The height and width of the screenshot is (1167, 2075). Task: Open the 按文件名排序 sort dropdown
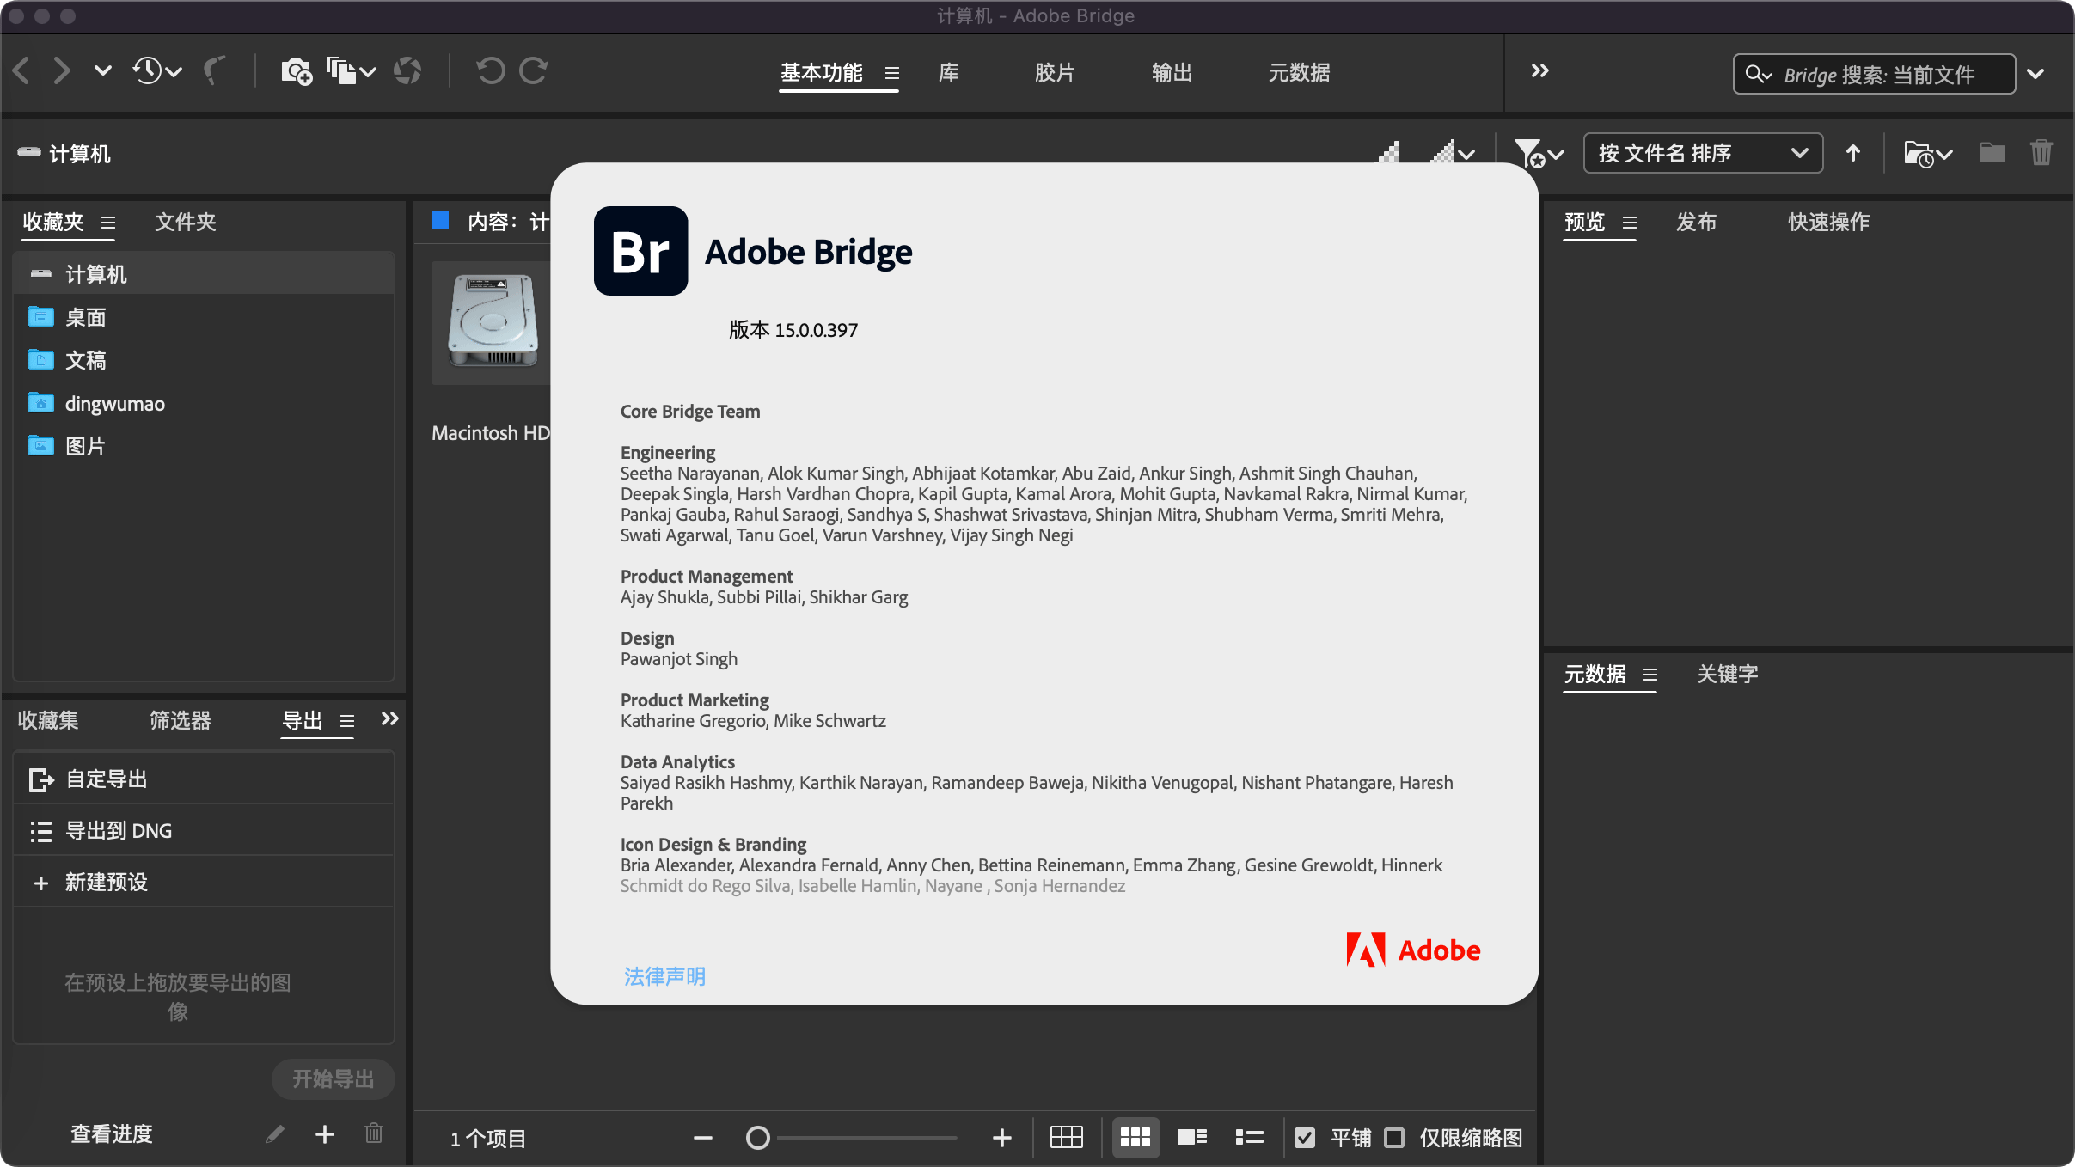1702,154
